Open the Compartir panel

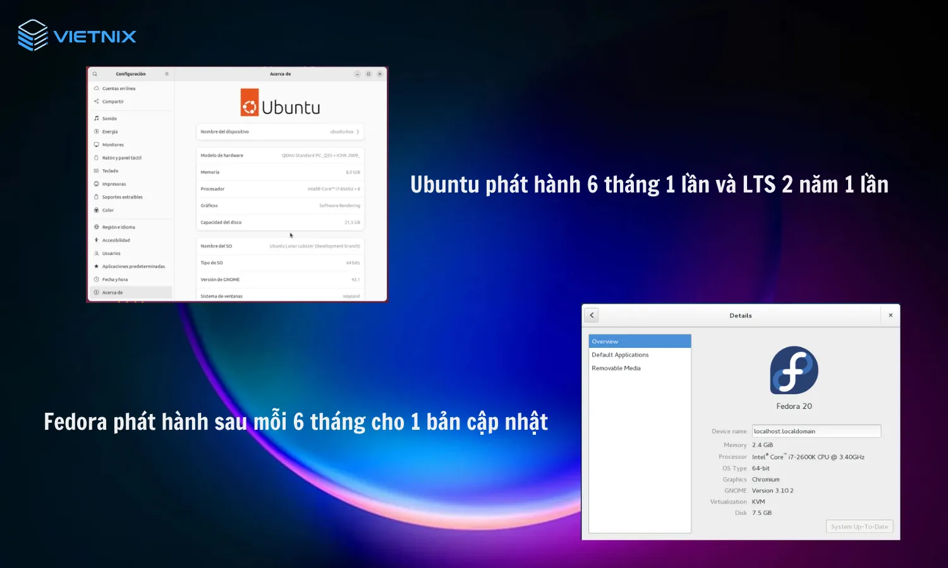pos(131,102)
